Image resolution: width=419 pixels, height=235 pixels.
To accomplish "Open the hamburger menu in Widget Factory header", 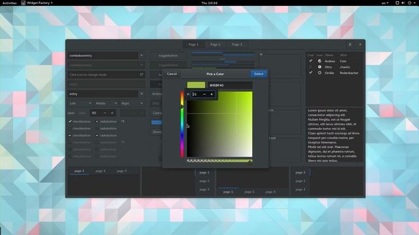I will (x=350, y=44).
